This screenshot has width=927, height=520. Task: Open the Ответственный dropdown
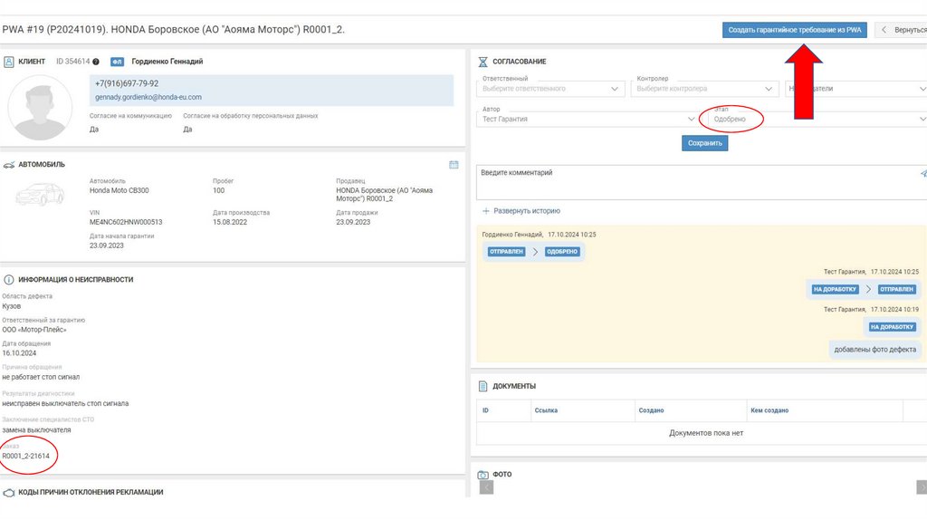[x=550, y=89]
